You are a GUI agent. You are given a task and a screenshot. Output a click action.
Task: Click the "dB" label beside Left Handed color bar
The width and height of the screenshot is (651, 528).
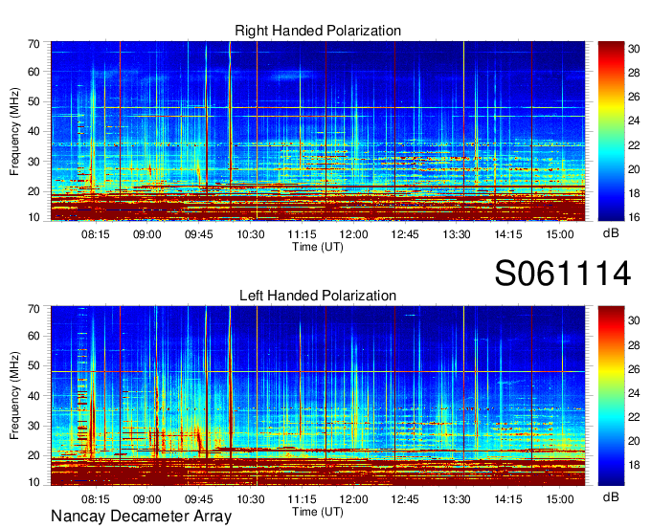click(x=611, y=496)
